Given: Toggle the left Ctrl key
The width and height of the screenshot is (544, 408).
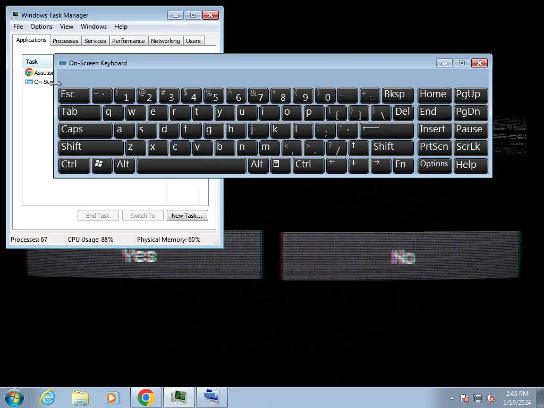Looking at the screenshot, I should 74,165.
